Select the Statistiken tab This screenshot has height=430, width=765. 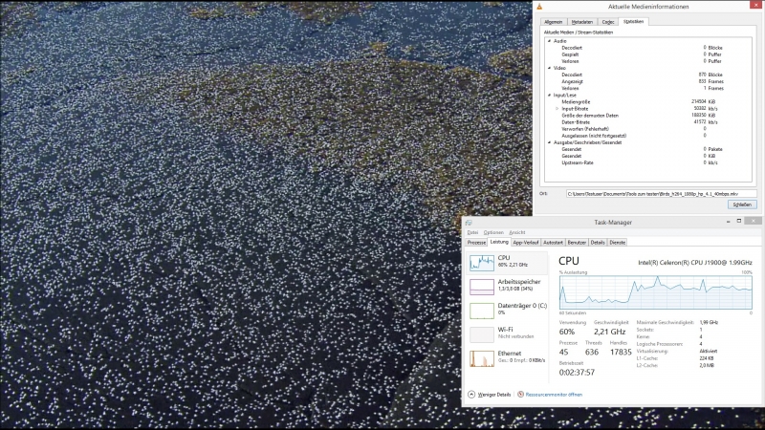coord(633,21)
